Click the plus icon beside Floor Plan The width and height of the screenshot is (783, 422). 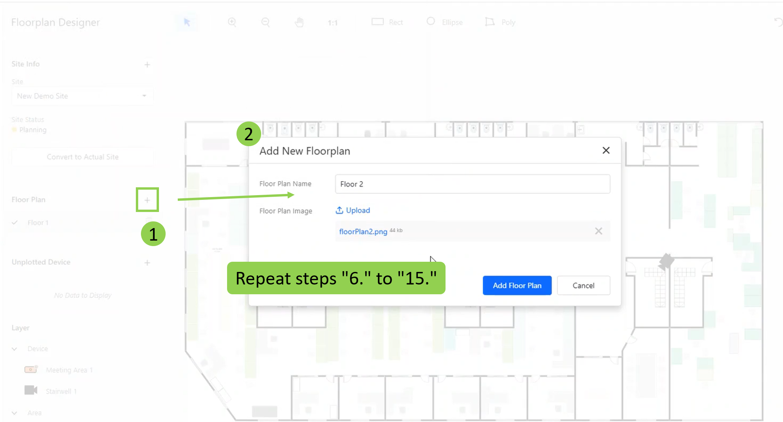coord(147,200)
